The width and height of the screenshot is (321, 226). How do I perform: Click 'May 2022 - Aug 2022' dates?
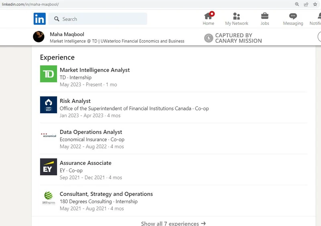[83, 146]
